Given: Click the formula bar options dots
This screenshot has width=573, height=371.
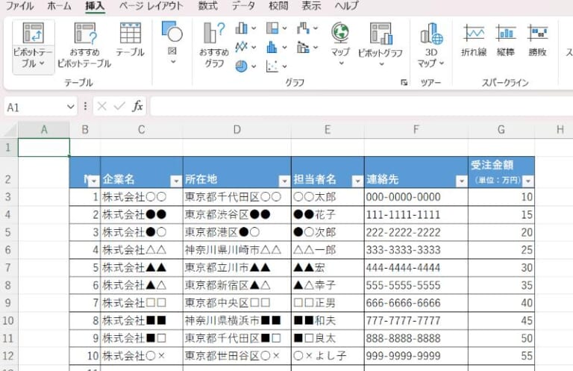Looking at the screenshot, I should point(85,106).
